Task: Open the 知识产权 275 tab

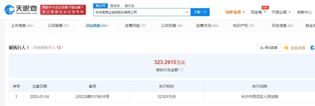Action: 244,26
